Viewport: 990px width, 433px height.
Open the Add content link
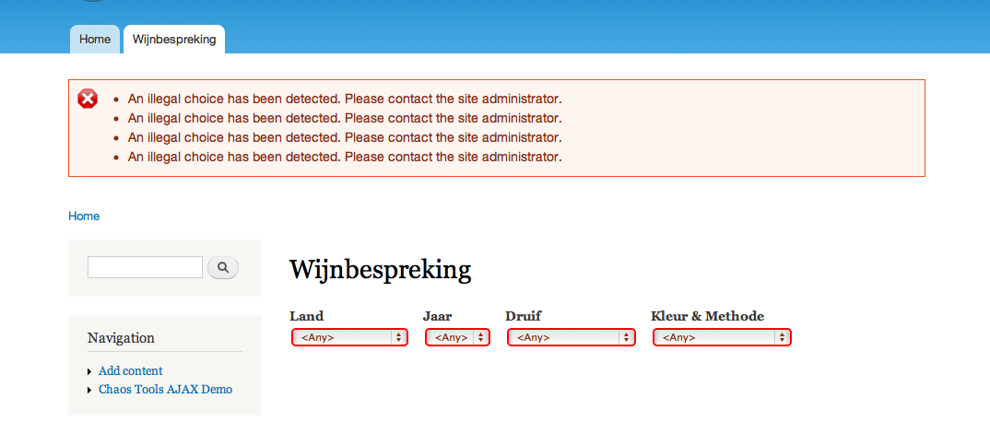131,371
